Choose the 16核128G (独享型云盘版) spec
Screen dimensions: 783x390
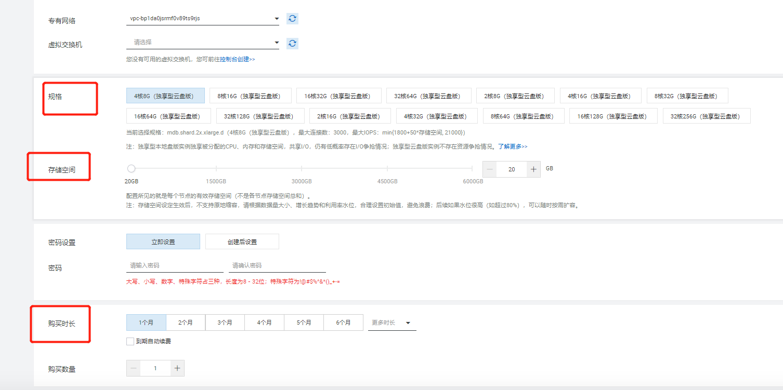point(614,116)
